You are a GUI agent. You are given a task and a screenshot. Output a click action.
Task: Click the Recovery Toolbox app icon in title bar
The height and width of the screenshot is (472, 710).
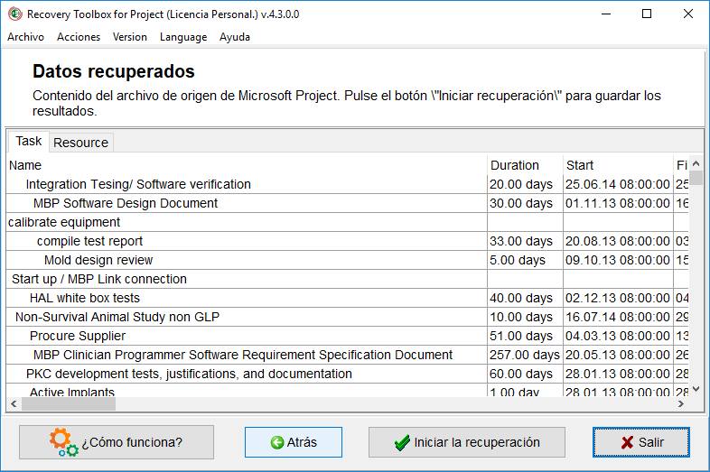tap(15, 14)
